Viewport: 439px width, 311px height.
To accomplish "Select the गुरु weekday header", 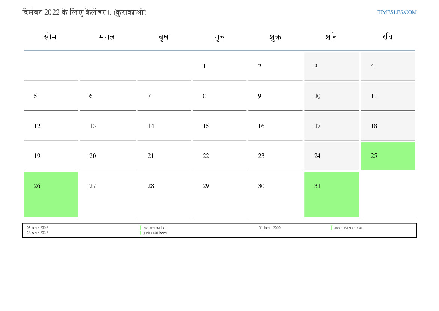I will (219, 37).
